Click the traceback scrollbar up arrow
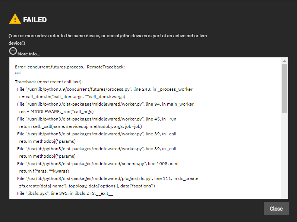This screenshot has height=222, width=297. pos(284,61)
